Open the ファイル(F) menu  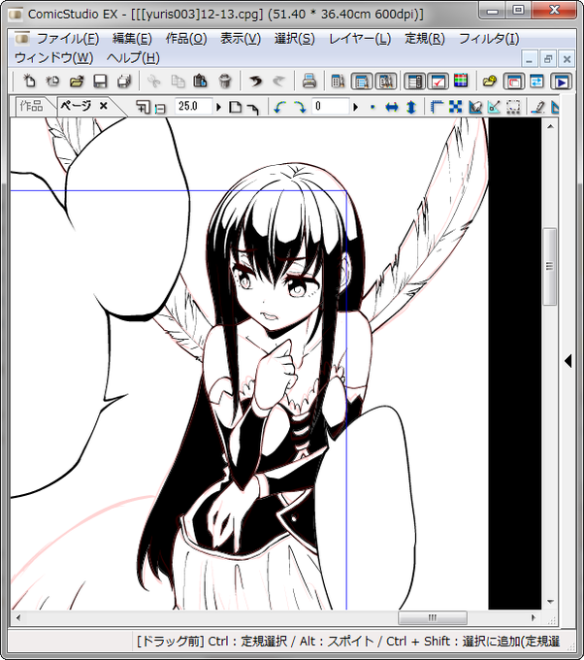tap(67, 39)
